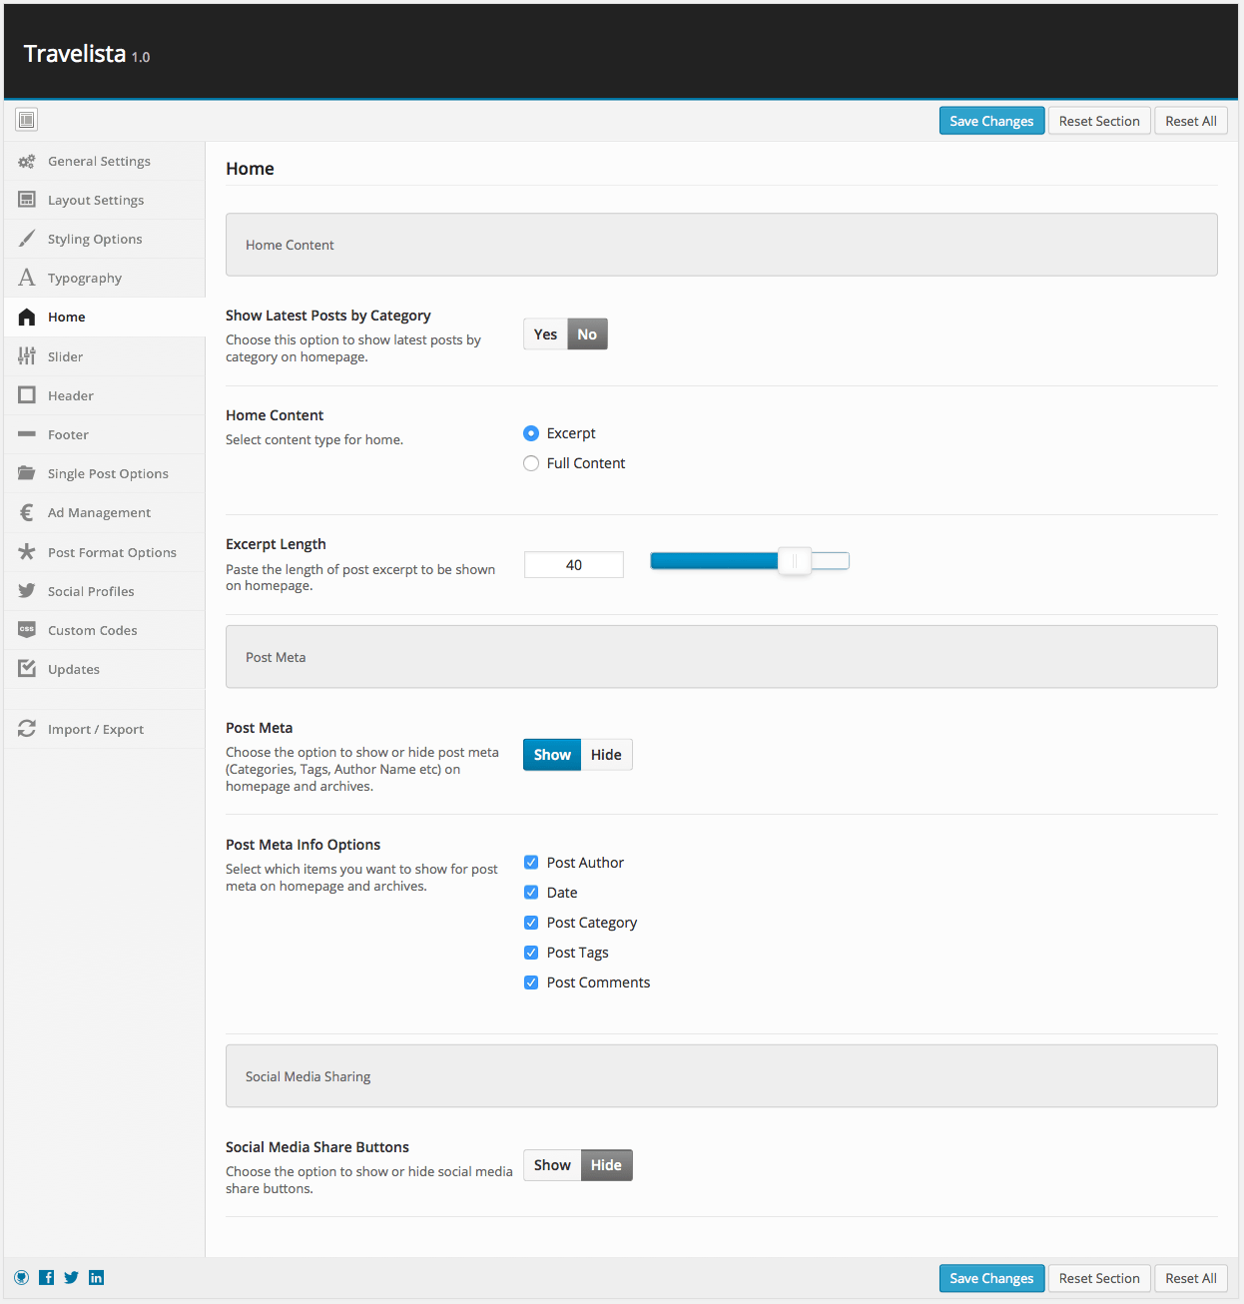The width and height of the screenshot is (1244, 1304).
Task: Click the checkmark icon beside Updates
Action: tap(27, 668)
